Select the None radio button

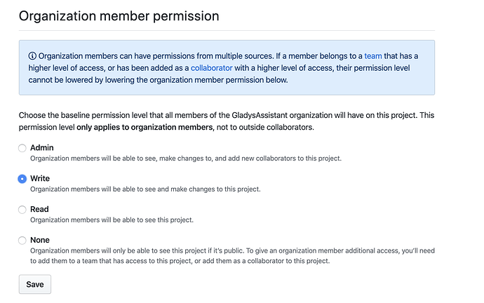(x=22, y=241)
